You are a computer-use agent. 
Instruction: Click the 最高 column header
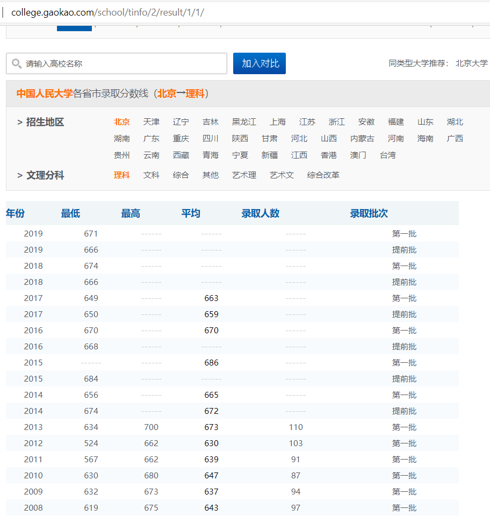click(131, 213)
